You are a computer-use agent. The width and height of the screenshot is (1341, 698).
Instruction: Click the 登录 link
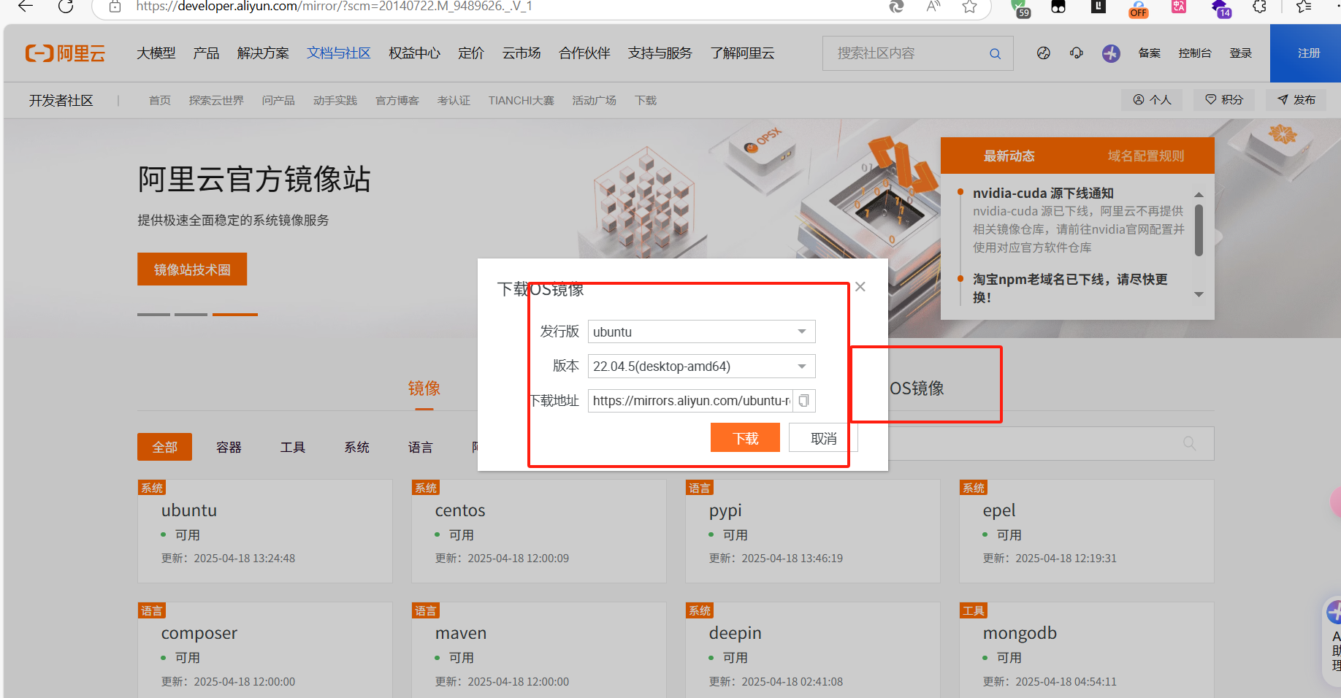[x=1240, y=53]
